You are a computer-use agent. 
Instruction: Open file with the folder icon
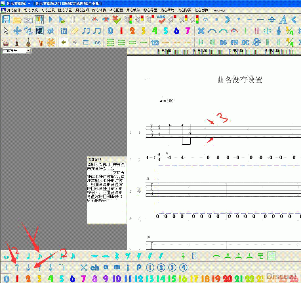pyautogui.click(x=17, y=20)
